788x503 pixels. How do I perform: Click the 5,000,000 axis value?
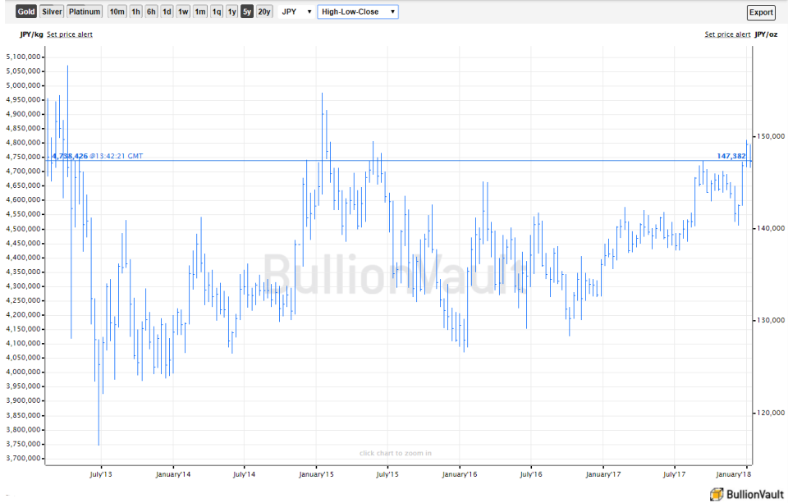(x=23, y=85)
